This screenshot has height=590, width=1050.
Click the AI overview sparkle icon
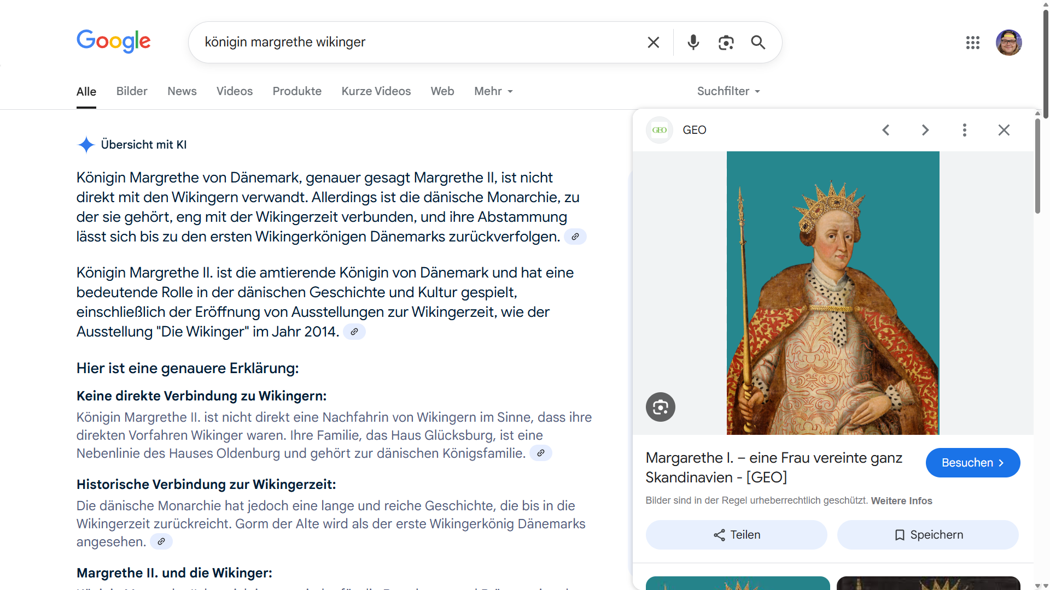click(86, 145)
